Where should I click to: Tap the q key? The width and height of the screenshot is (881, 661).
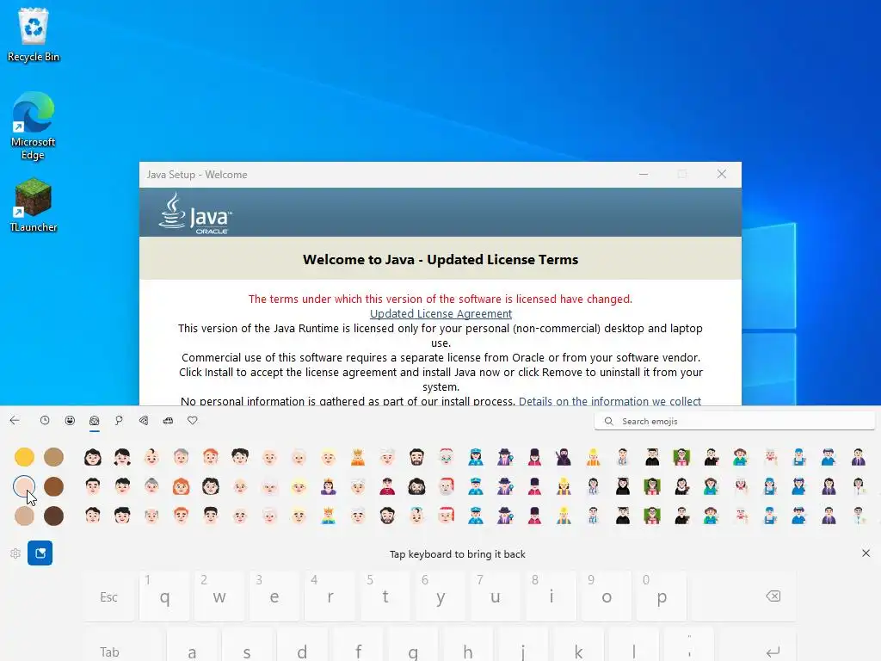[164, 597]
